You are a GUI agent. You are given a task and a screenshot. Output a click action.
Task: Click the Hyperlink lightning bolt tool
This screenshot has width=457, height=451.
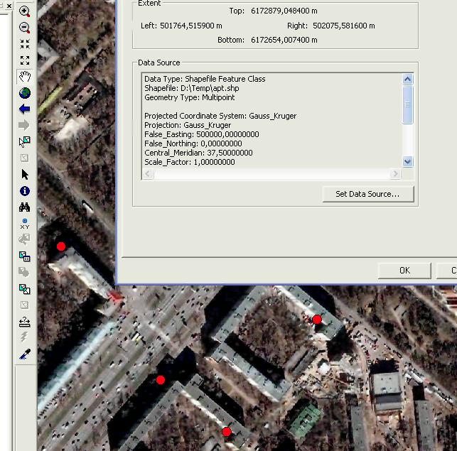[24, 337]
